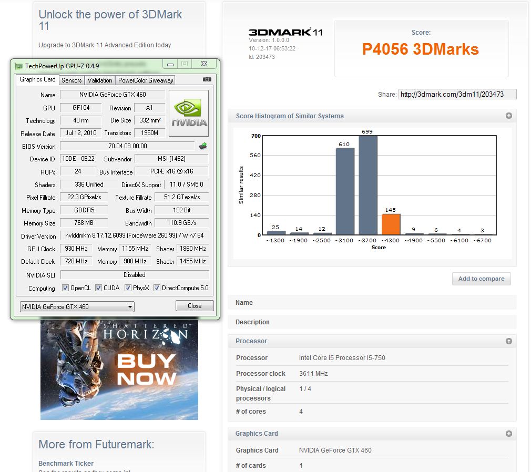Viewport: 531px width, 472px height.
Task: Minimize the GPU-Z window
Action: click(170, 64)
